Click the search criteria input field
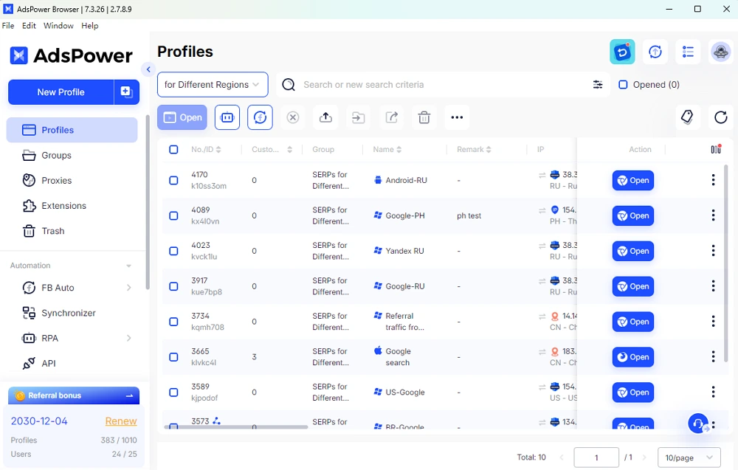738x470 pixels. click(x=442, y=85)
